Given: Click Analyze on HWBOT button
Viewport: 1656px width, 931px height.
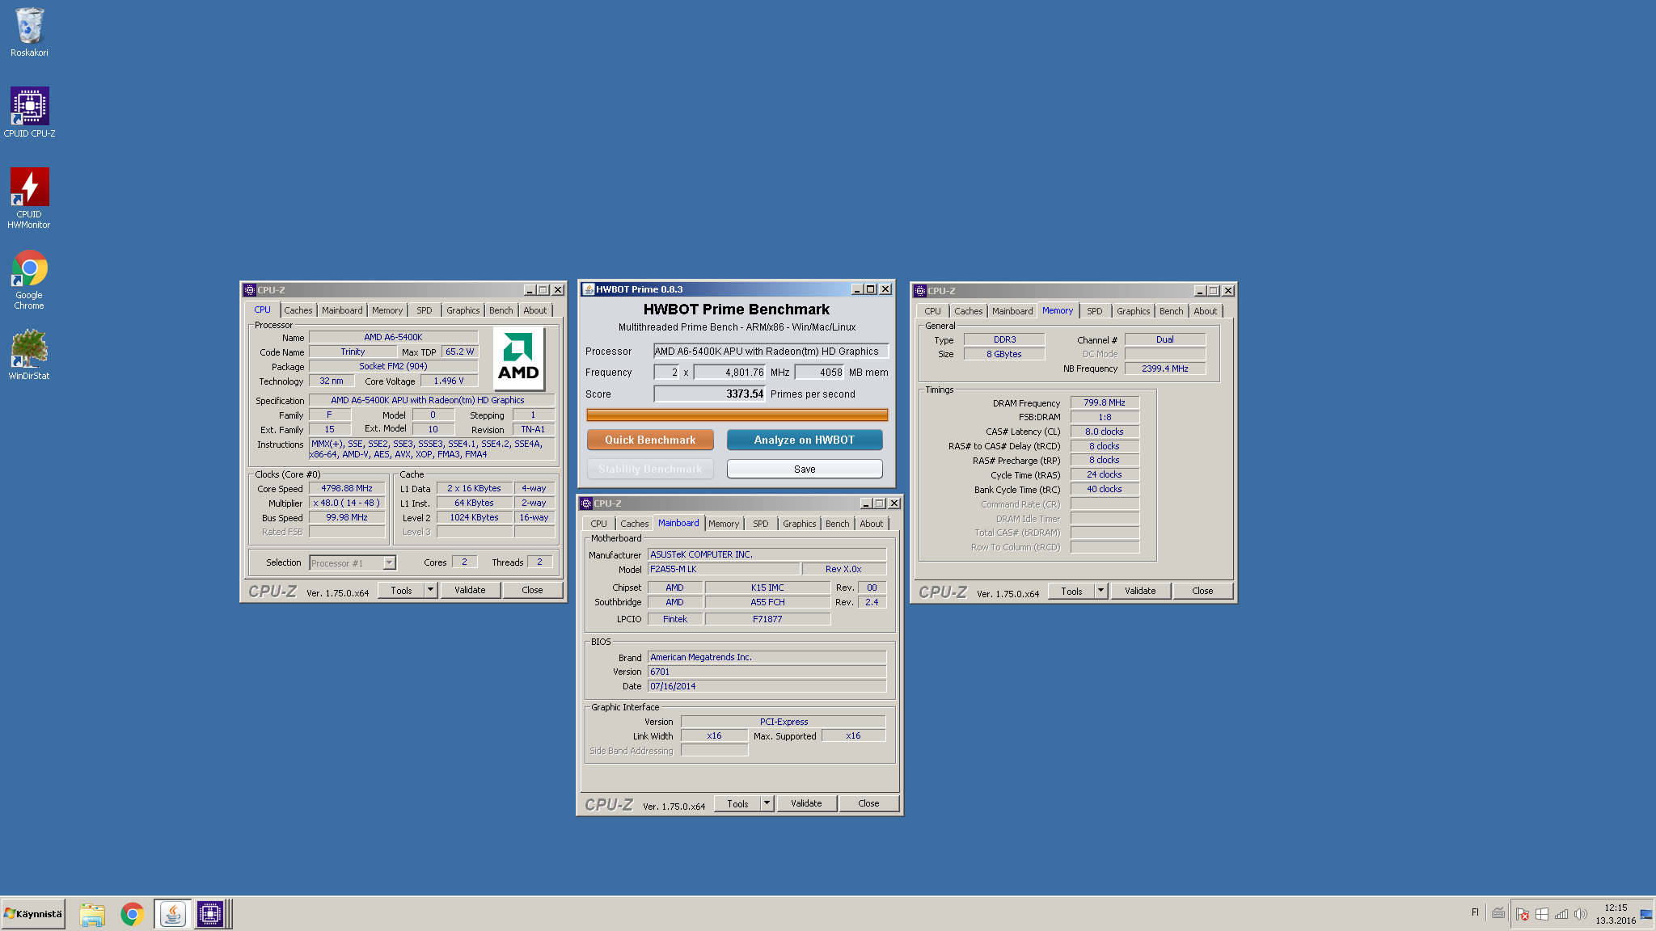Looking at the screenshot, I should click(x=805, y=440).
